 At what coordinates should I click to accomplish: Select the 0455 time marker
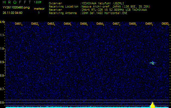click(x=83, y=24)
